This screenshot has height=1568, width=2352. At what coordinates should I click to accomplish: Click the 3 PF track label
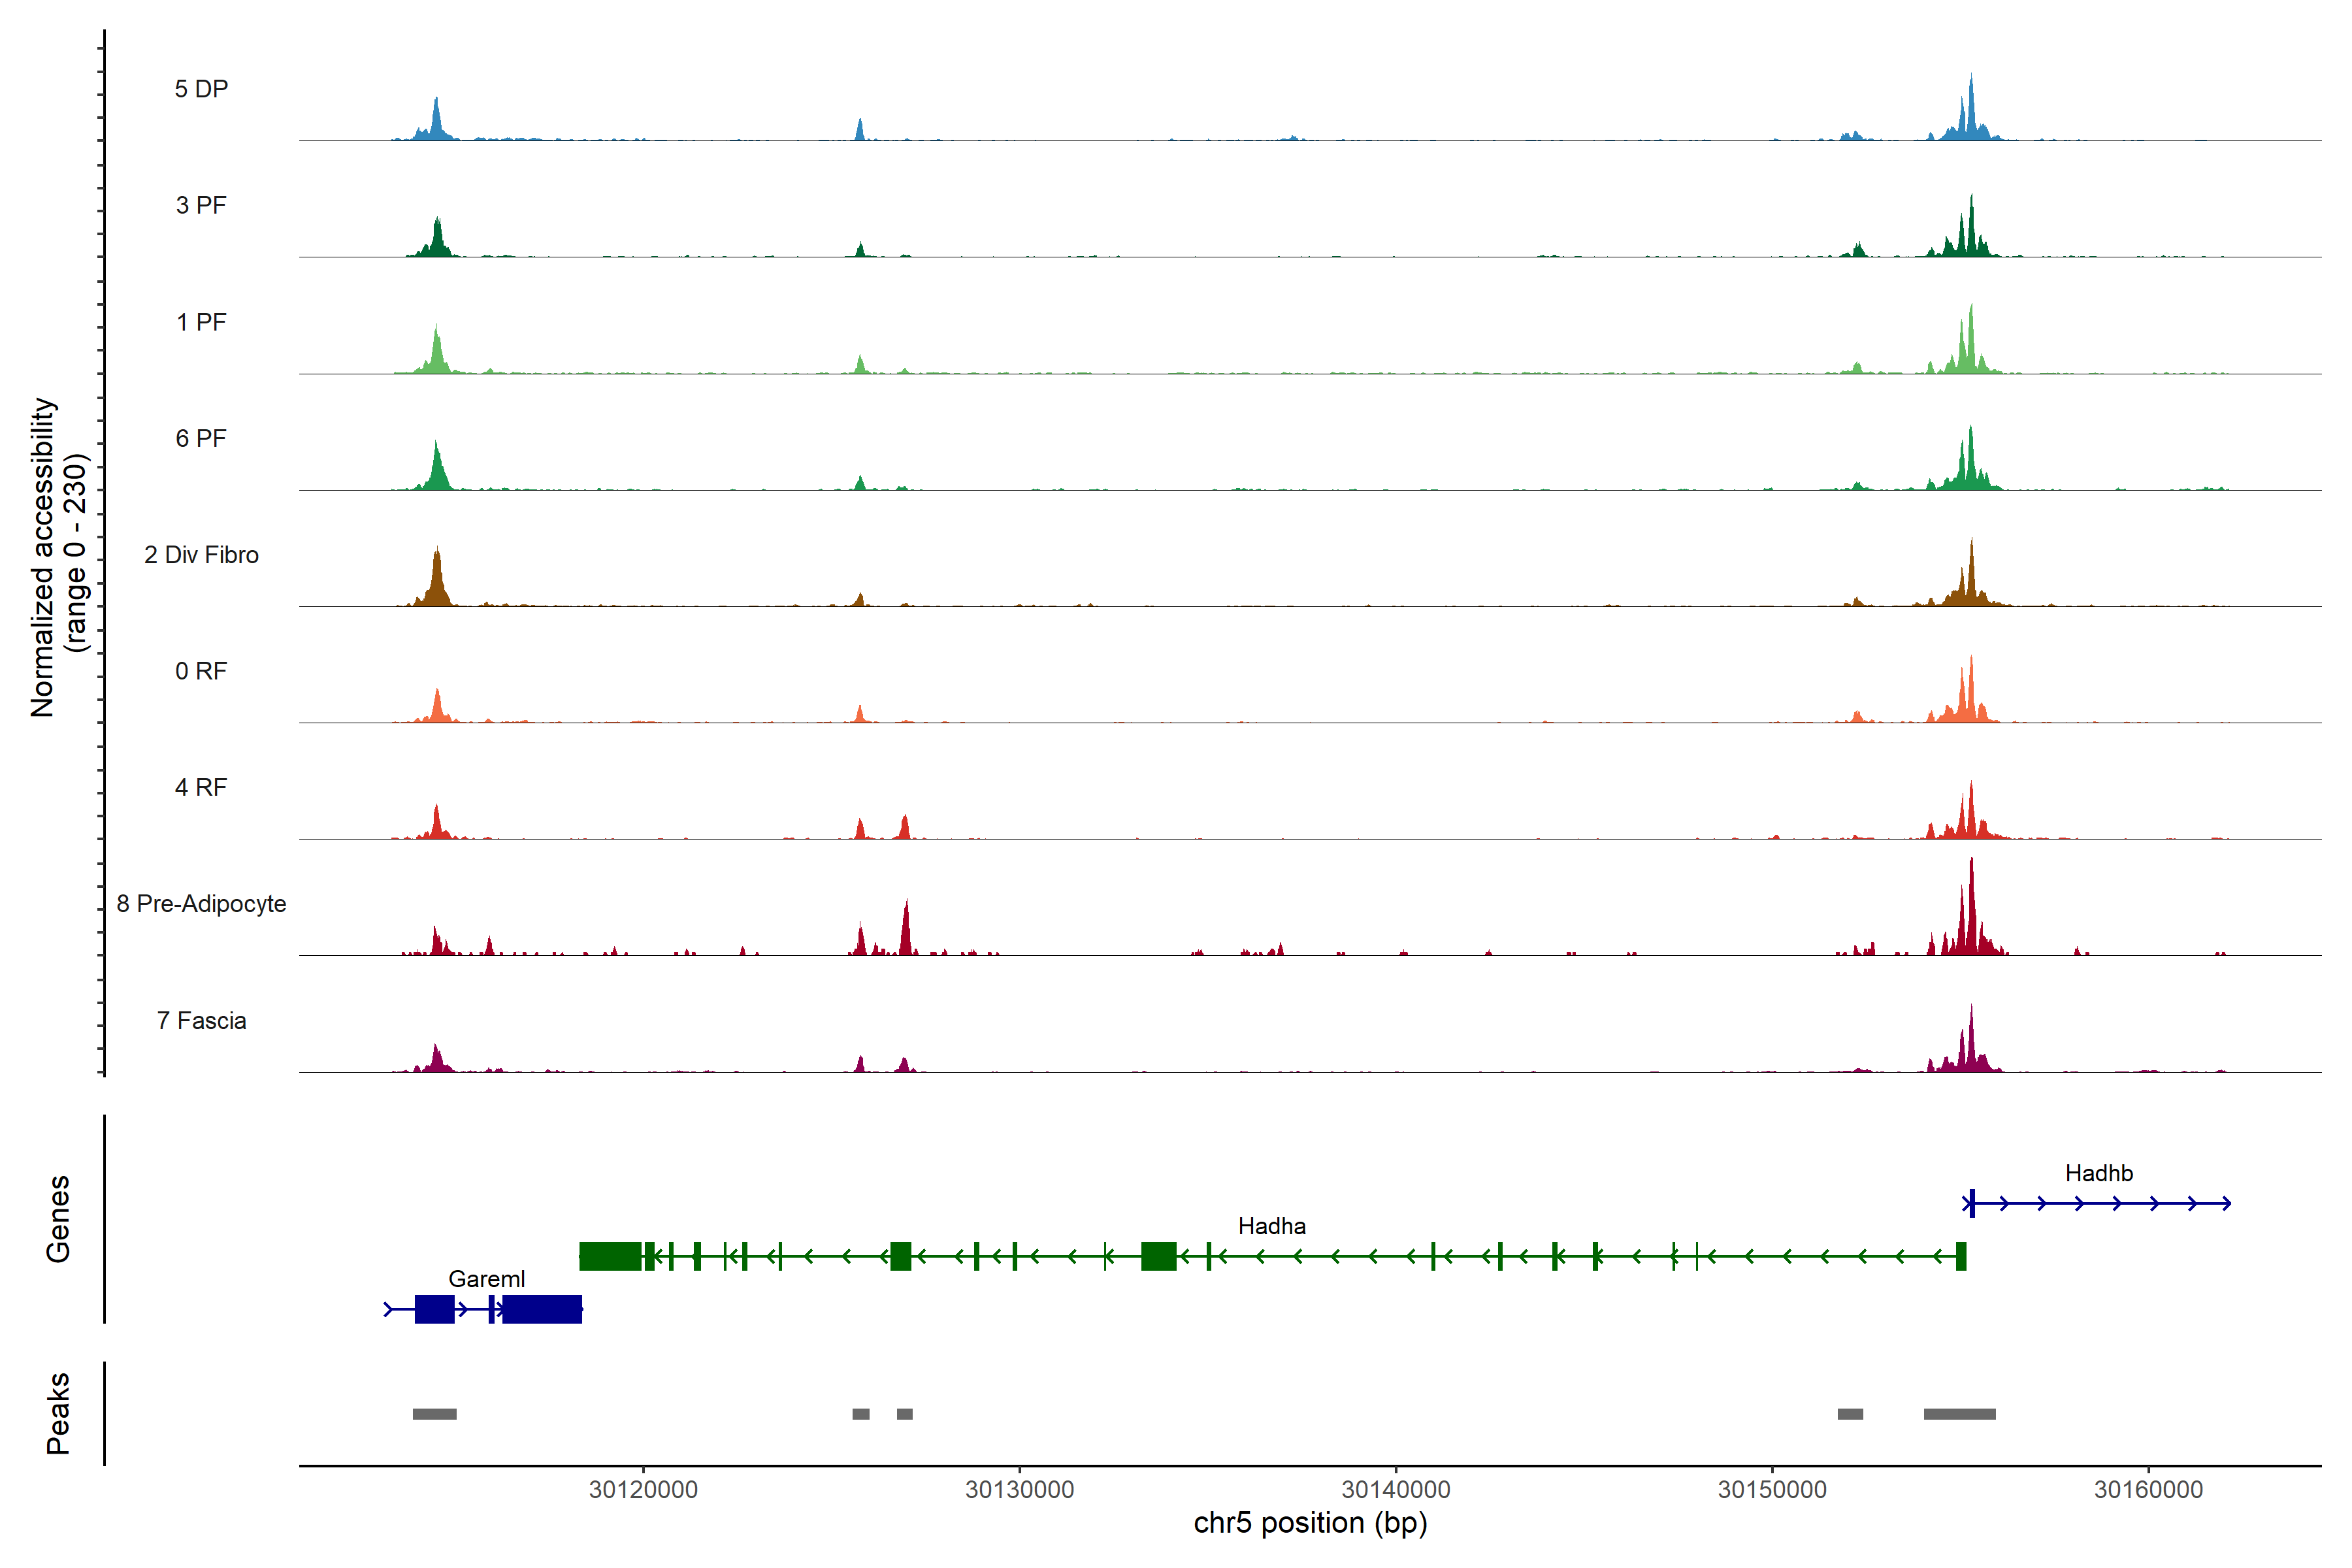[201, 205]
